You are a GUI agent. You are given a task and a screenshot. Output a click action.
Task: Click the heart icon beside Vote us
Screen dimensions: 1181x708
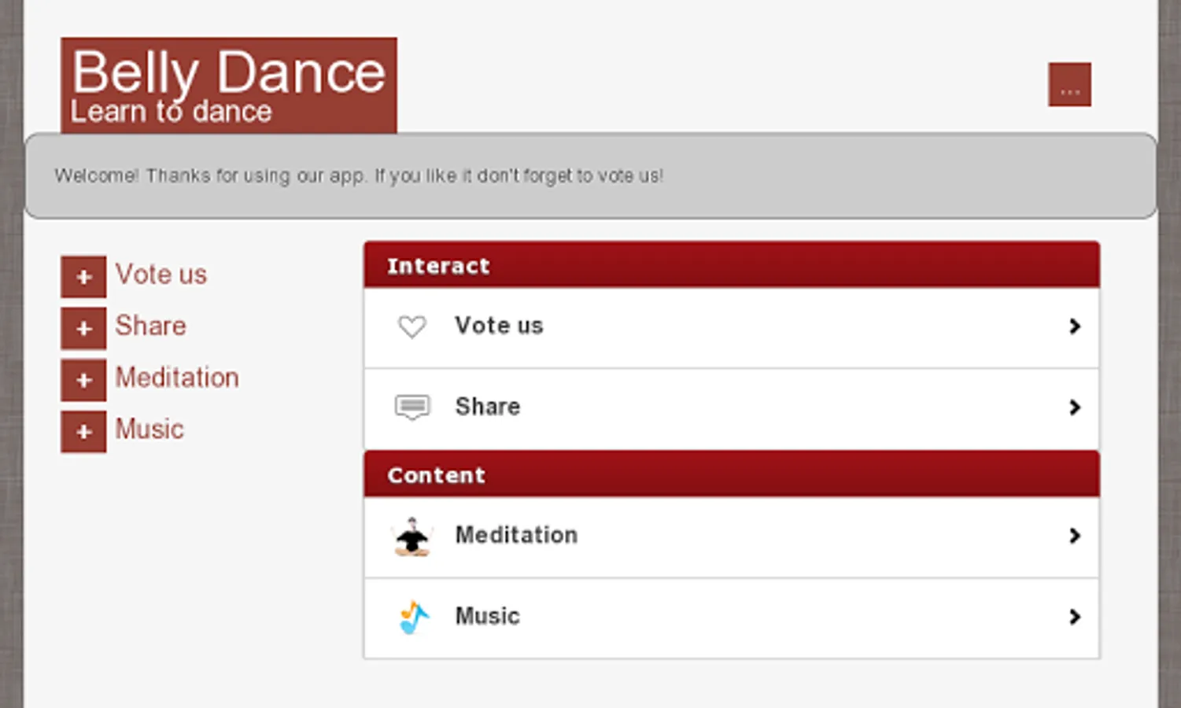click(x=412, y=326)
